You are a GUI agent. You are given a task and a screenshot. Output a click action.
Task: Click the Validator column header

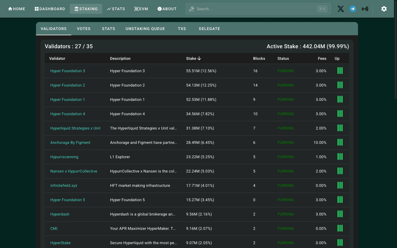pyautogui.click(x=57, y=58)
